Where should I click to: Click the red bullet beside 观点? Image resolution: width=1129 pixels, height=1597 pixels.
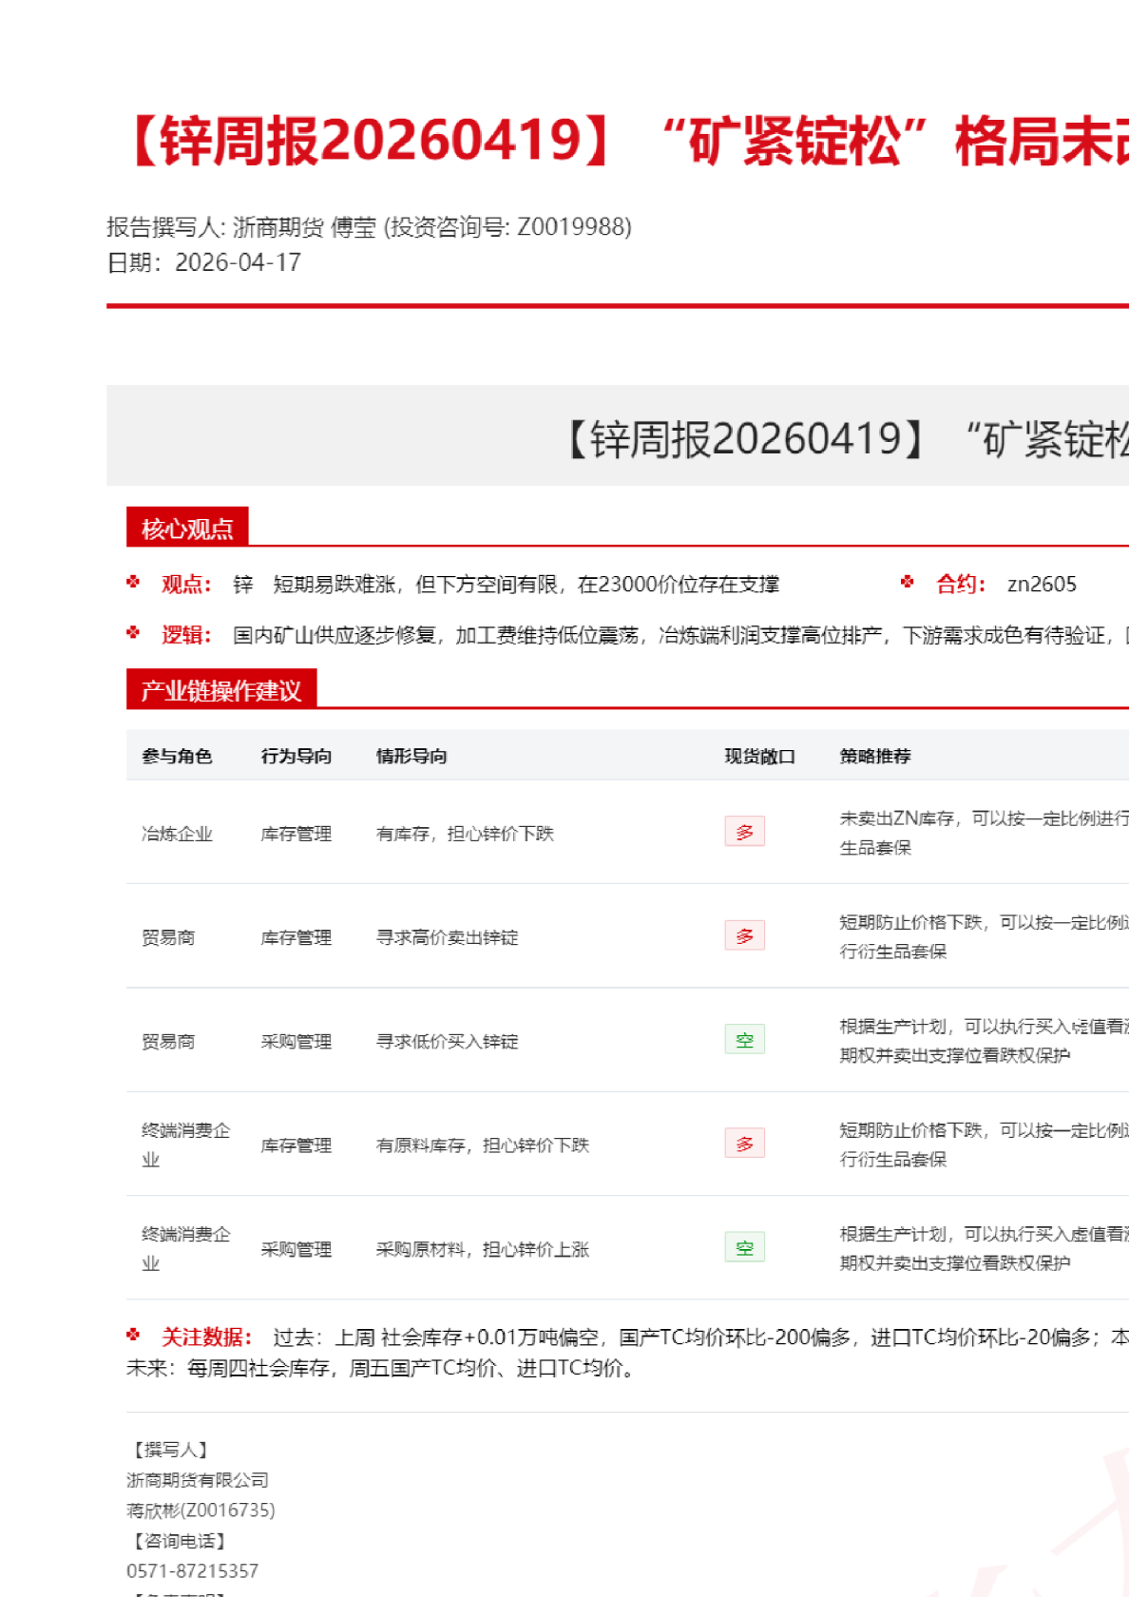pyautogui.click(x=133, y=582)
